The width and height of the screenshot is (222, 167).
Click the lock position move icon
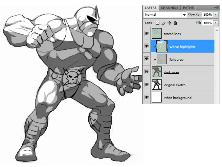[x=169, y=23]
